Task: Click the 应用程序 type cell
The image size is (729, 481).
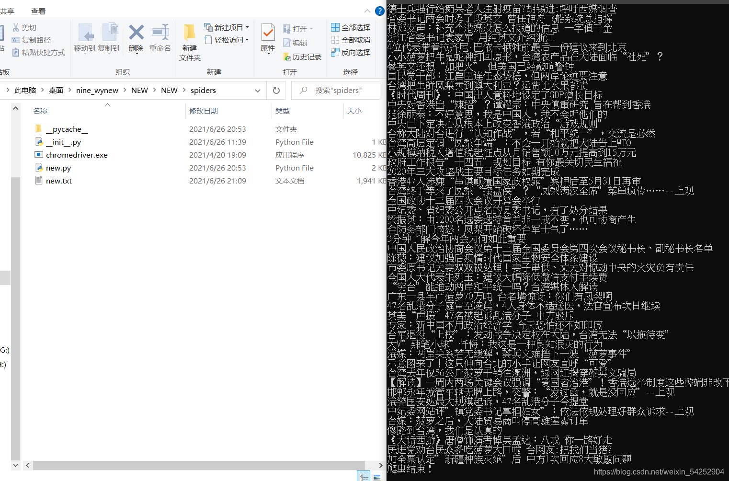Action: [290, 155]
